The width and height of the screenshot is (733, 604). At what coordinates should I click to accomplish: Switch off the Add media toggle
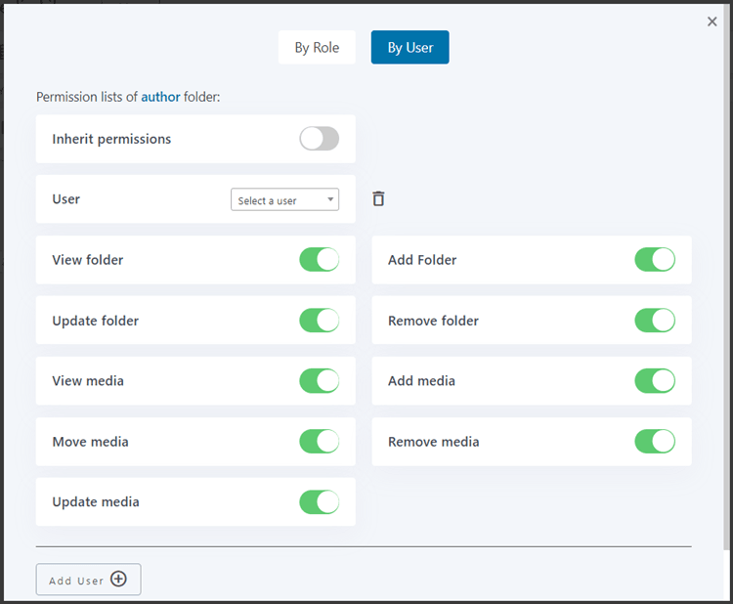(655, 381)
